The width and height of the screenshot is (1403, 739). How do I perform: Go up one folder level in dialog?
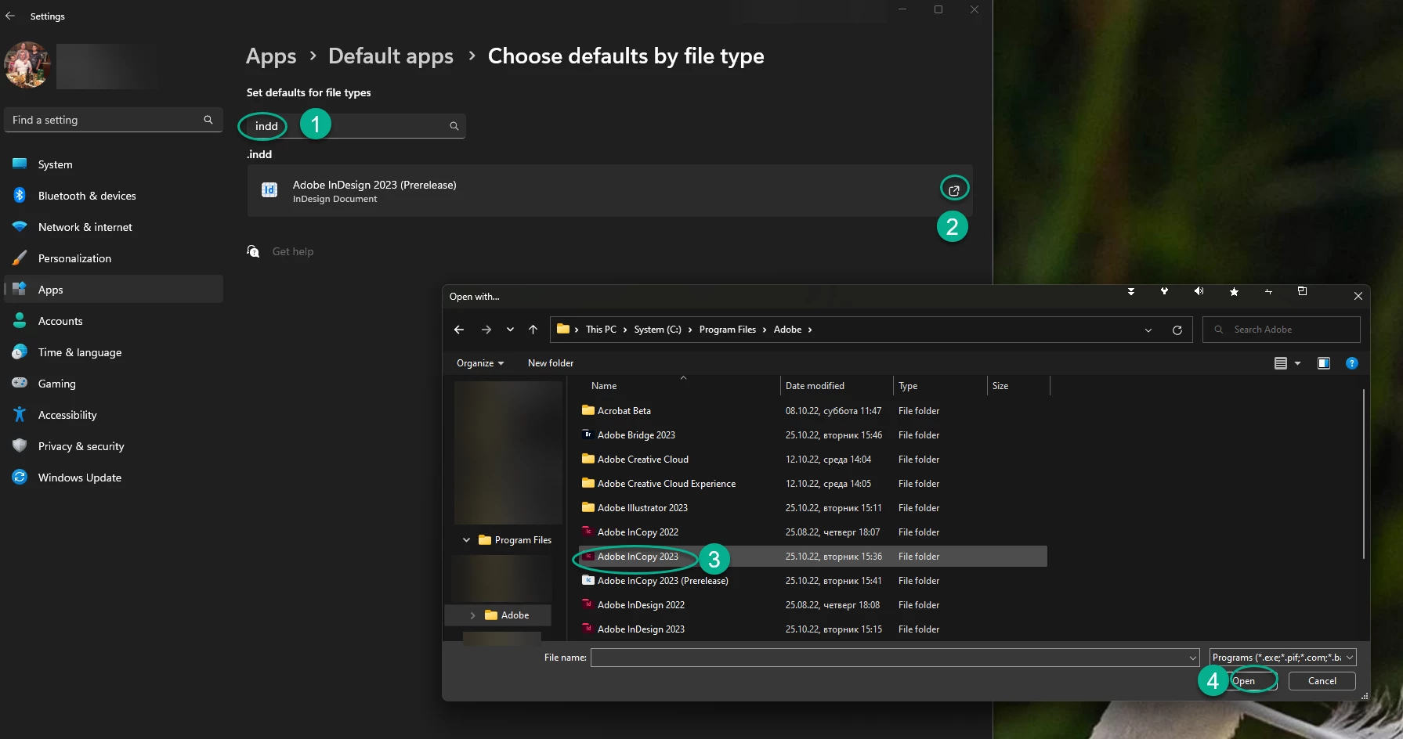[x=533, y=330]
